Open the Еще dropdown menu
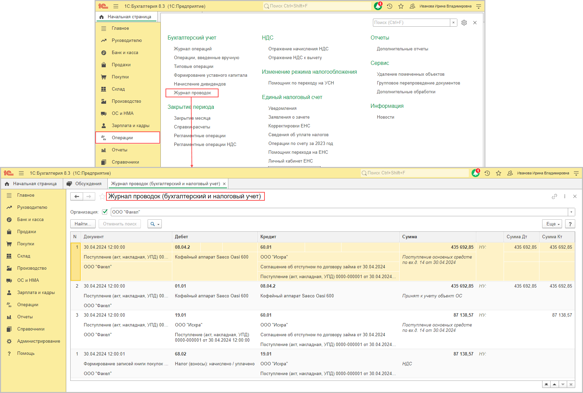The height and width of the screenshot is (393, 583). 552,224
